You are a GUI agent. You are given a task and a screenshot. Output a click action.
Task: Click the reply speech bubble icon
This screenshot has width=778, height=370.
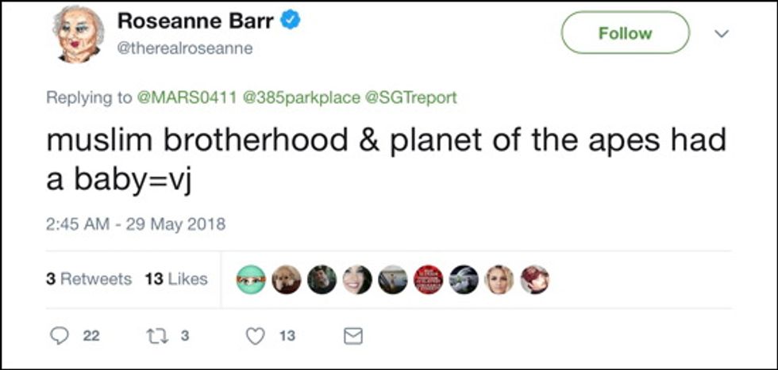pyautogui.click(x=60, y=336)
